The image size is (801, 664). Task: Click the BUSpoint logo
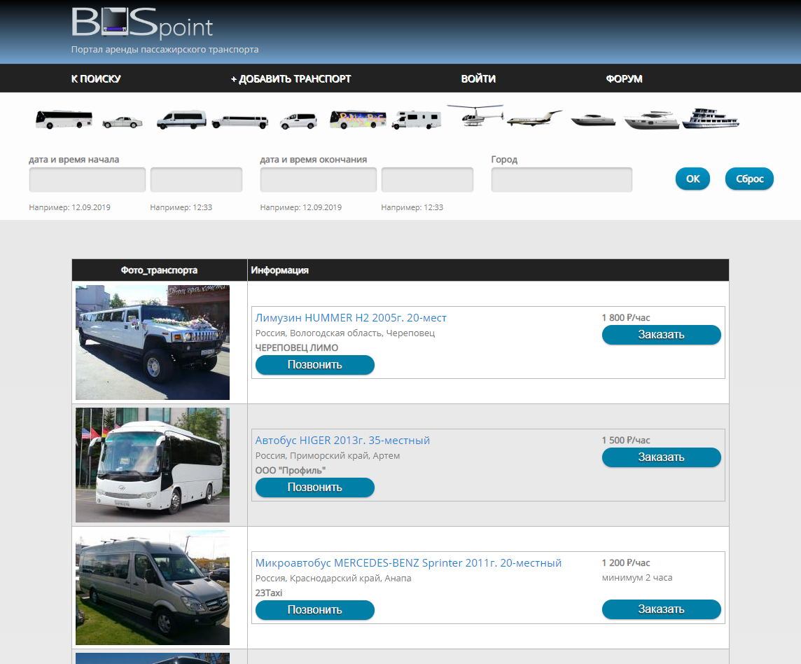(x=142, y=23)
